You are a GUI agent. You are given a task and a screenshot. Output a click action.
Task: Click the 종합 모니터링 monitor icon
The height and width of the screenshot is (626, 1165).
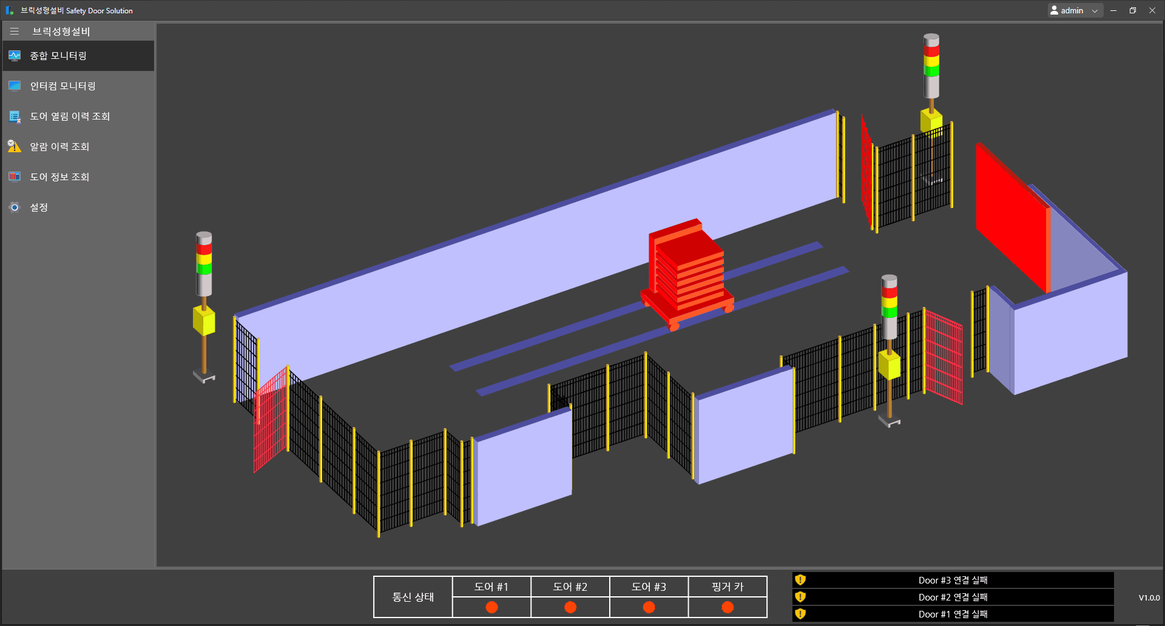tap(15, 56)
